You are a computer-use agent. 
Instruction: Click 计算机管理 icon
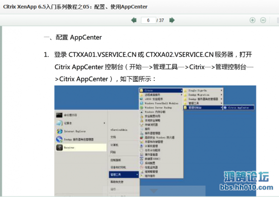(142, 146)
